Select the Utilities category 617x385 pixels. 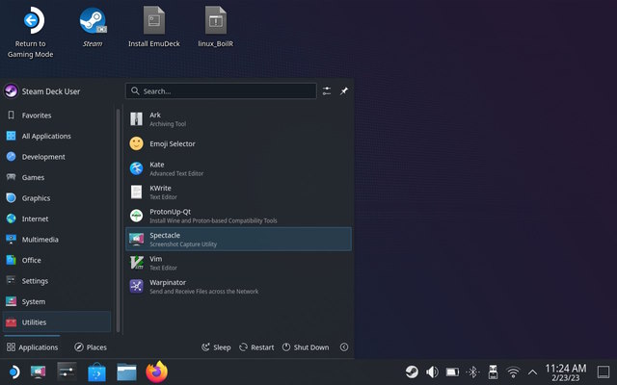tap(57, 322)
